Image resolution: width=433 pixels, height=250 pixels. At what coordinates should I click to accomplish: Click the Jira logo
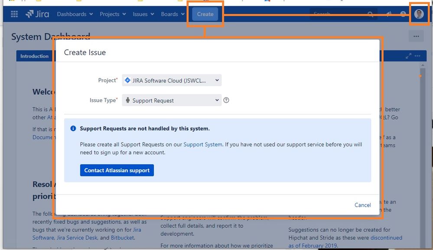37,14
